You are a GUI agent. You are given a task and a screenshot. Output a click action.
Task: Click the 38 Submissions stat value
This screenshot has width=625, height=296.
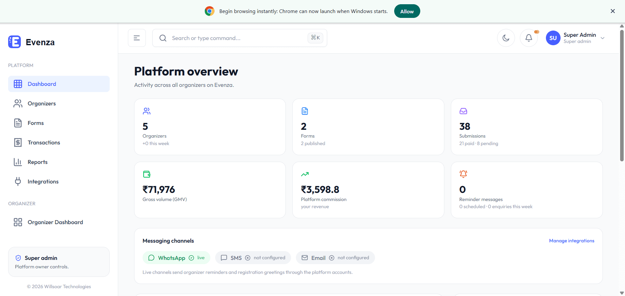tap(465, 126)
